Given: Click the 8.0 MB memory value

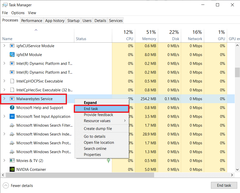Looking at the screenshot, I should [x=150, y=55].
